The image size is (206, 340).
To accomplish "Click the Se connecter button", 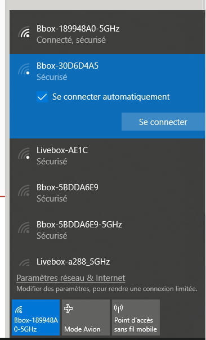I will tap(163, 122).
